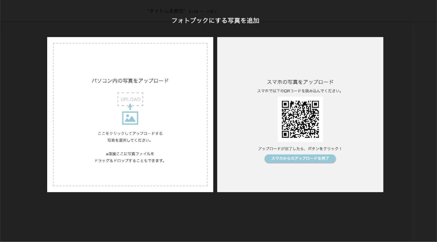This screenshot has width=437, height=242.
Task: Open the パソコン内の写真をアップロード panel
Action: point(130,80)
